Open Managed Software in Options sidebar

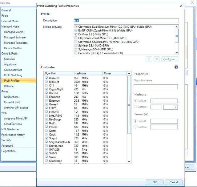coord(15,37)
